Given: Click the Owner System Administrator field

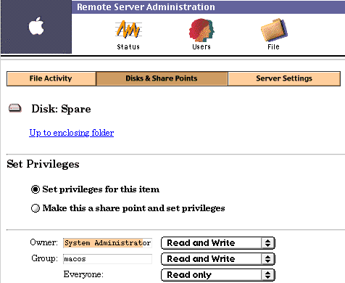Looking at the screenshot, I should 107,242.
